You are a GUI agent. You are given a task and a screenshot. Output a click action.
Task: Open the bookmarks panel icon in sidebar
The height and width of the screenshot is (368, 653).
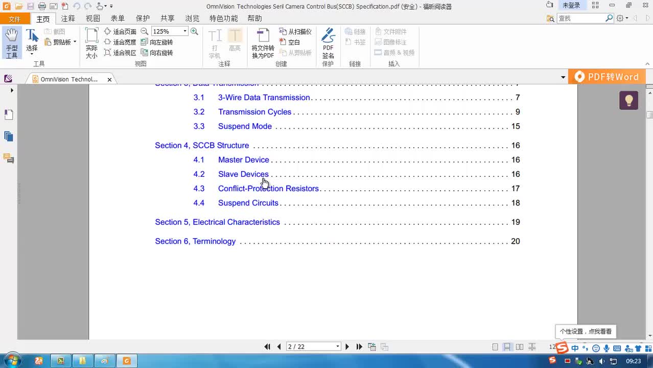pos(9,114)
